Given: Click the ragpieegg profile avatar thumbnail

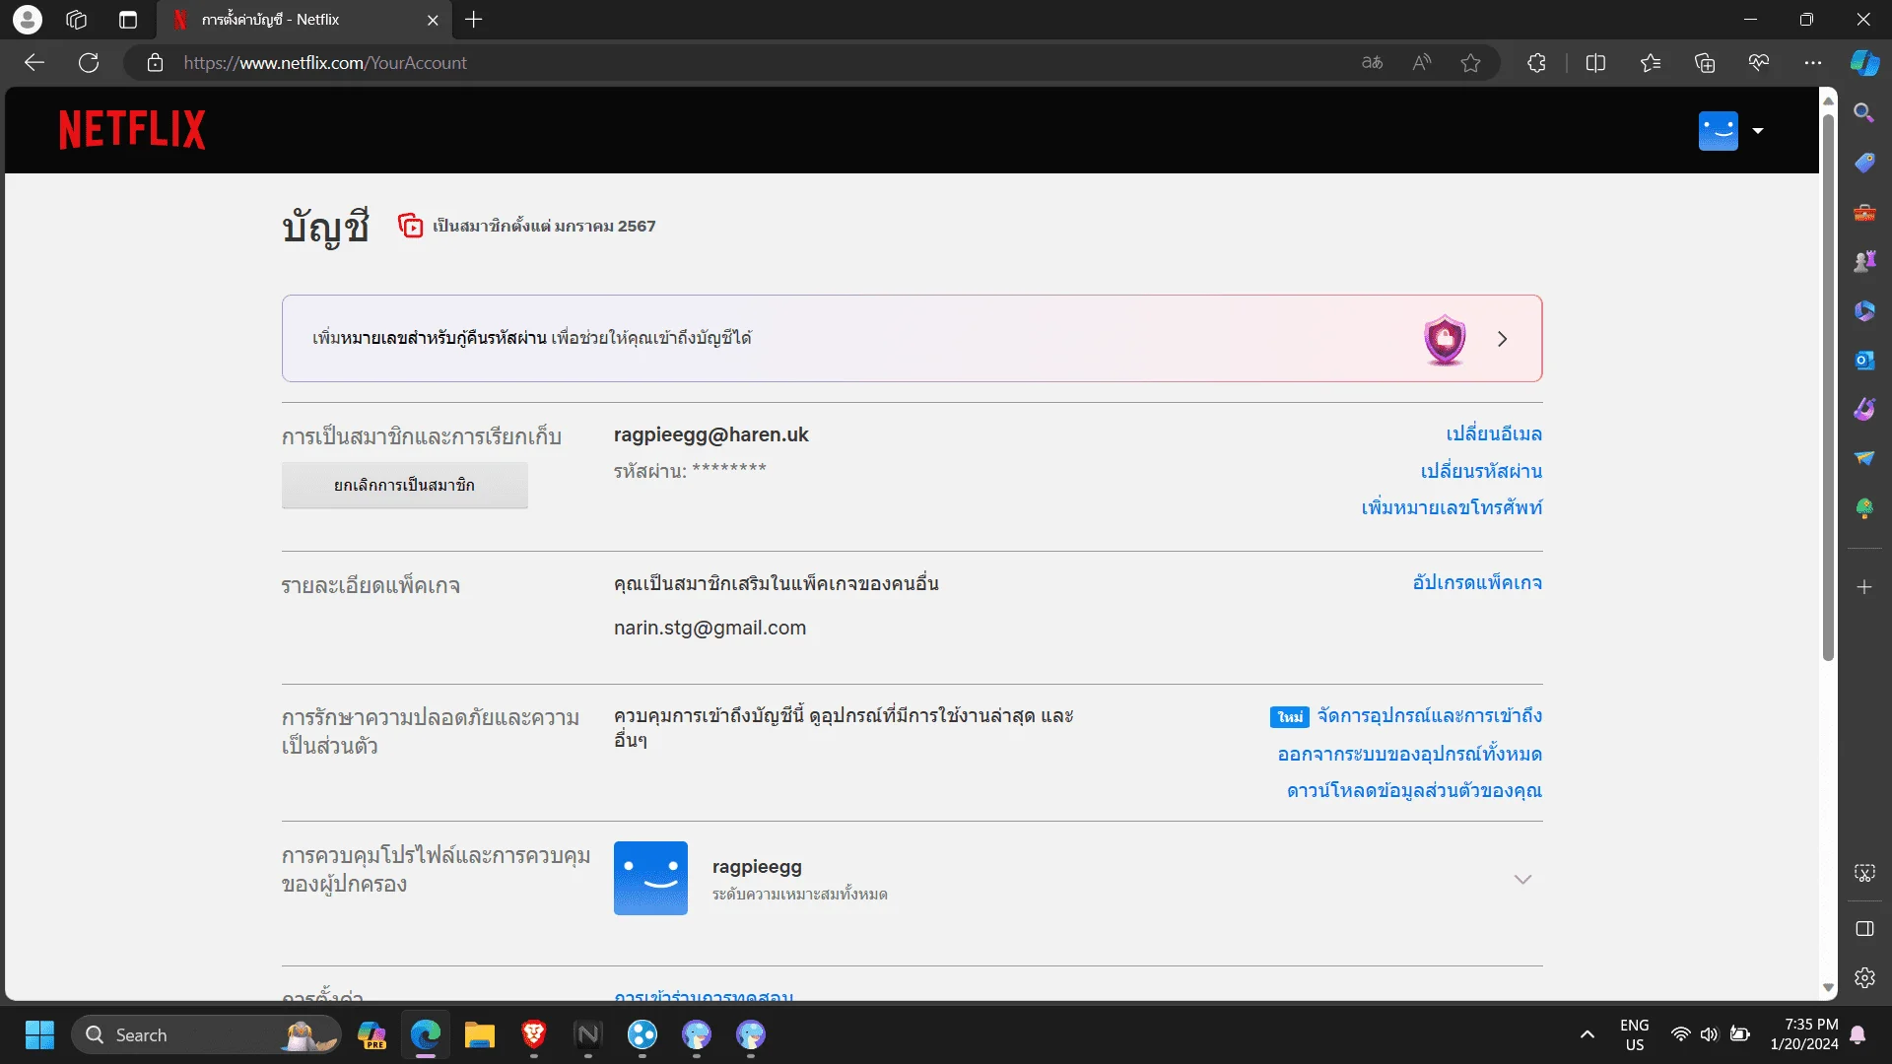Looking at the screenshot, I should 650,878.
